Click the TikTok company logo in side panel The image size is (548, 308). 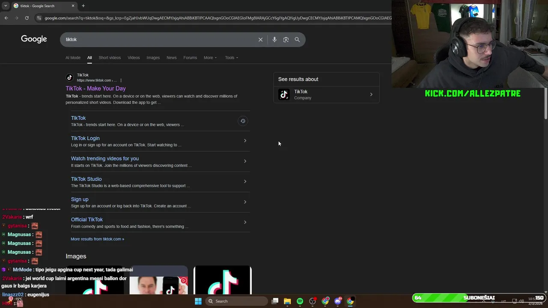pos(284,95)
